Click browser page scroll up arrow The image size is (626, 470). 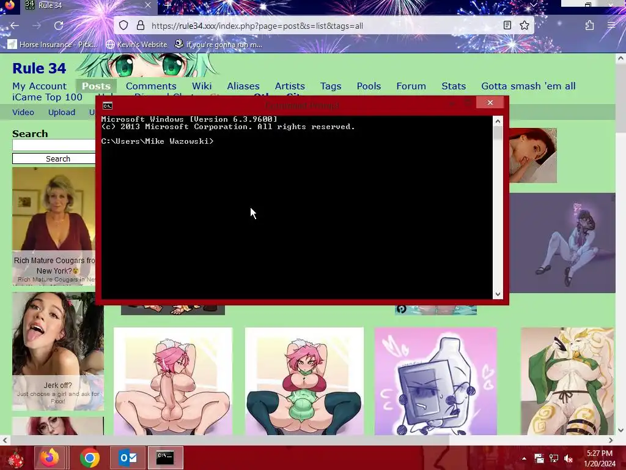point(620,59)
